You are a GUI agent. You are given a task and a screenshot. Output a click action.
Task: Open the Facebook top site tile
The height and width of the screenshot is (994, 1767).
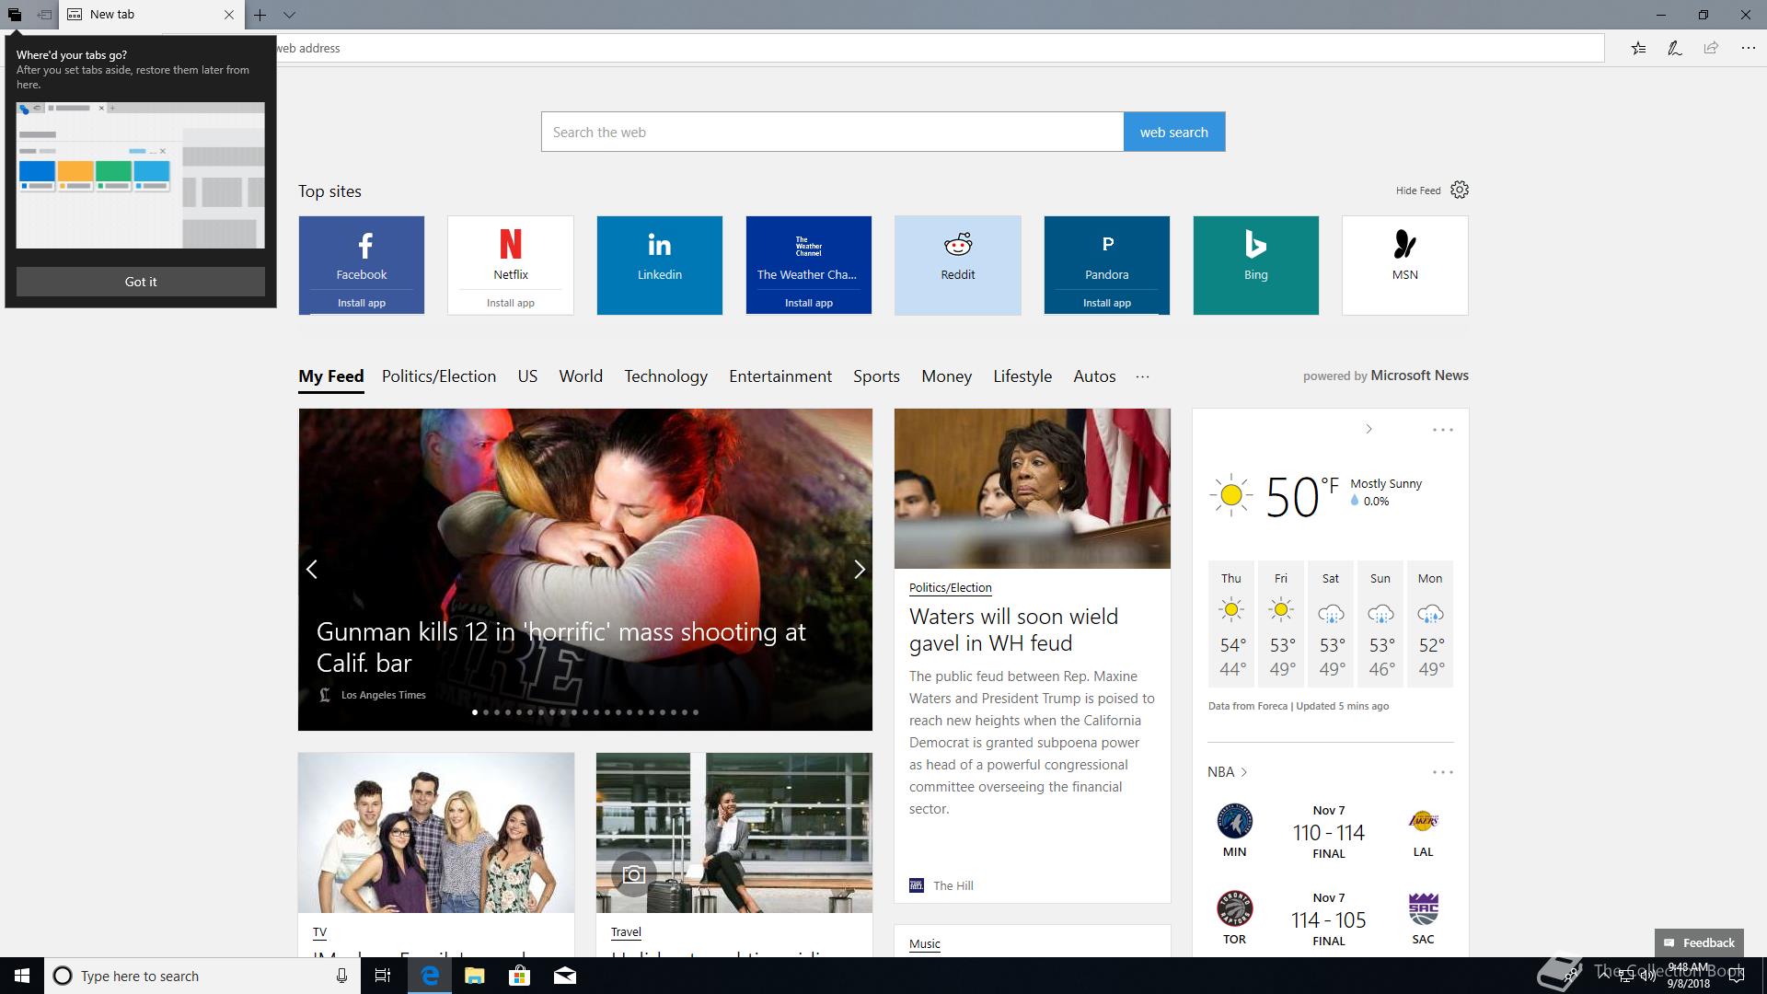pyautogui.click(x=362, y=254)
